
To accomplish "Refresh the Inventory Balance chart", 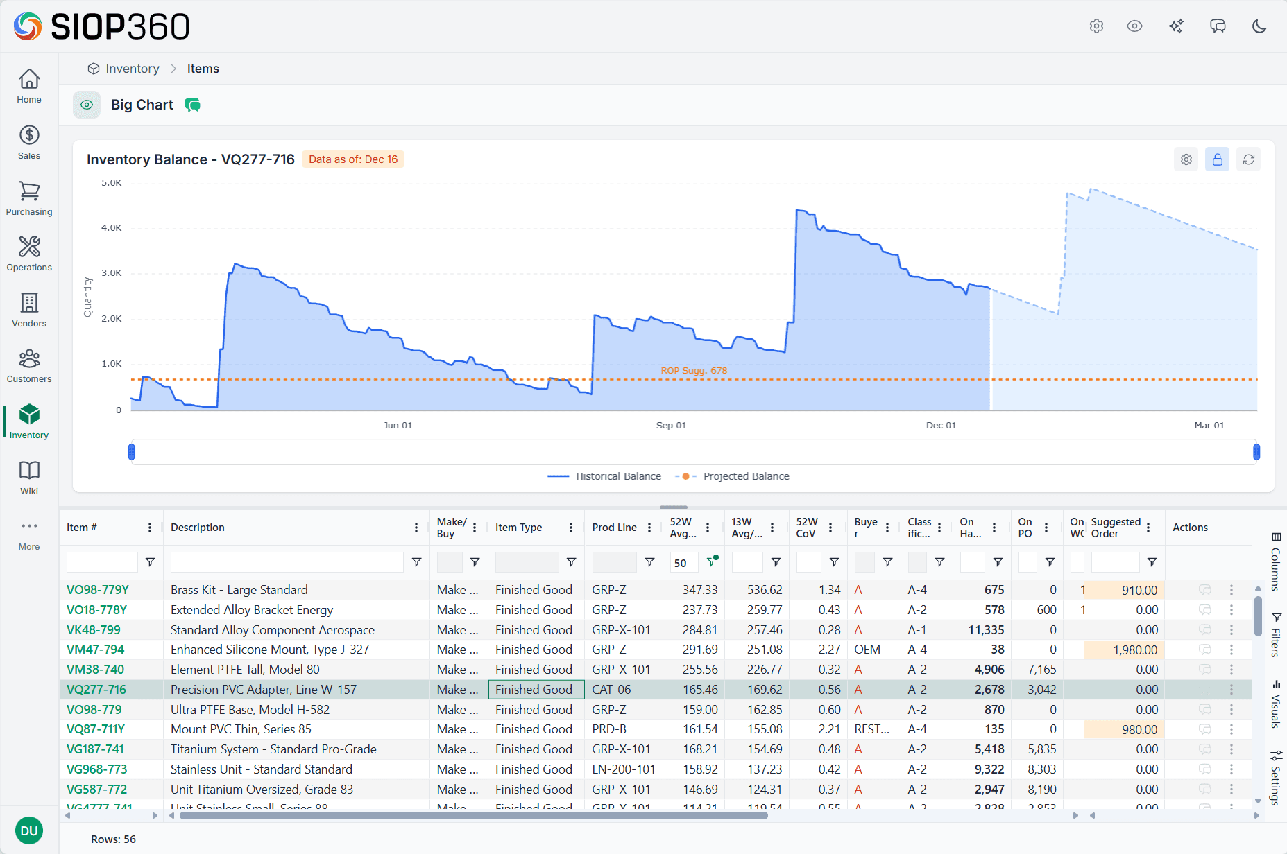I will click(x=1248, y=159).
